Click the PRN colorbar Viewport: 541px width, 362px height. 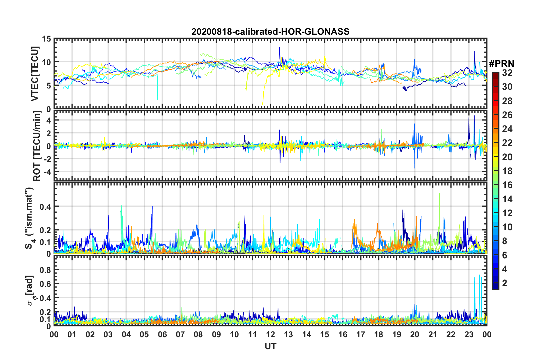(x=495, y=181)
